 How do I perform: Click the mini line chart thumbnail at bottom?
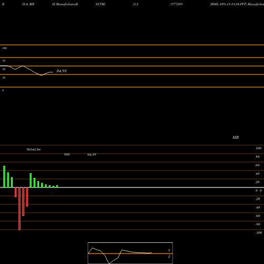coord(130,253)
